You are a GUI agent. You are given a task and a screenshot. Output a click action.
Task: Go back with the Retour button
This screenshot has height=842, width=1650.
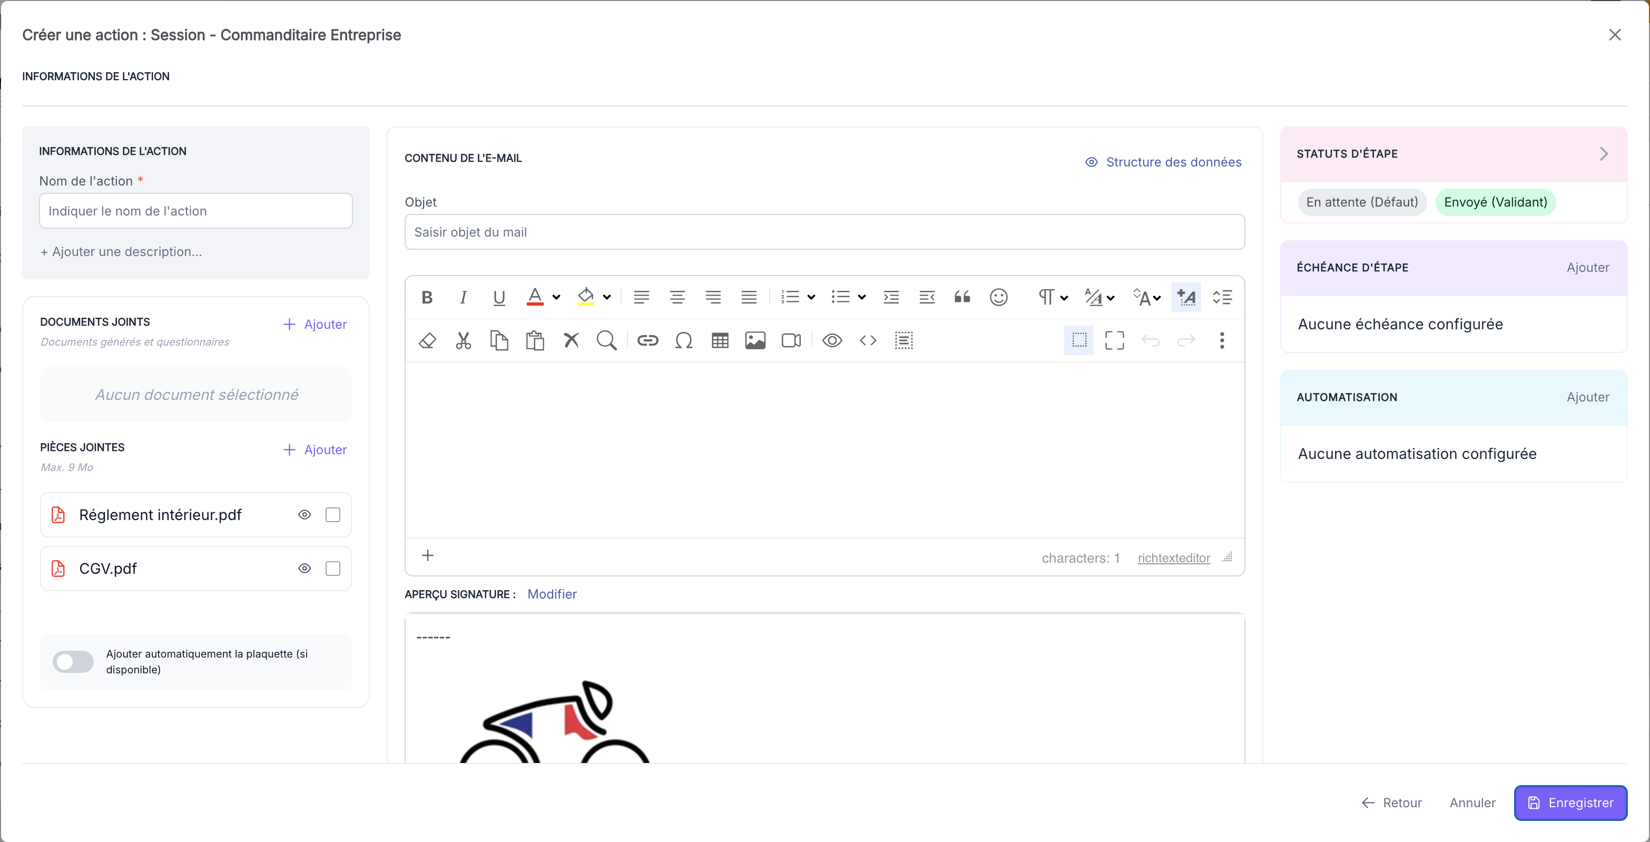point(1391,802)
